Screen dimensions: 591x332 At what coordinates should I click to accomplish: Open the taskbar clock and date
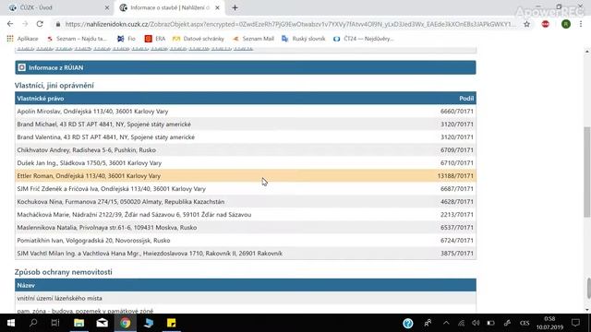click(549, 323)
